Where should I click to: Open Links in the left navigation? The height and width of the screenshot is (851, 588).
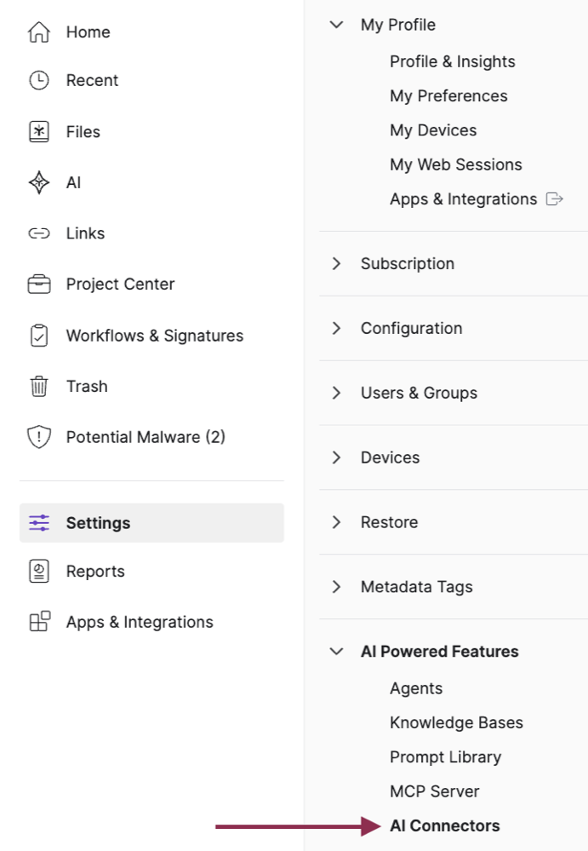click(x=85, y=233)
